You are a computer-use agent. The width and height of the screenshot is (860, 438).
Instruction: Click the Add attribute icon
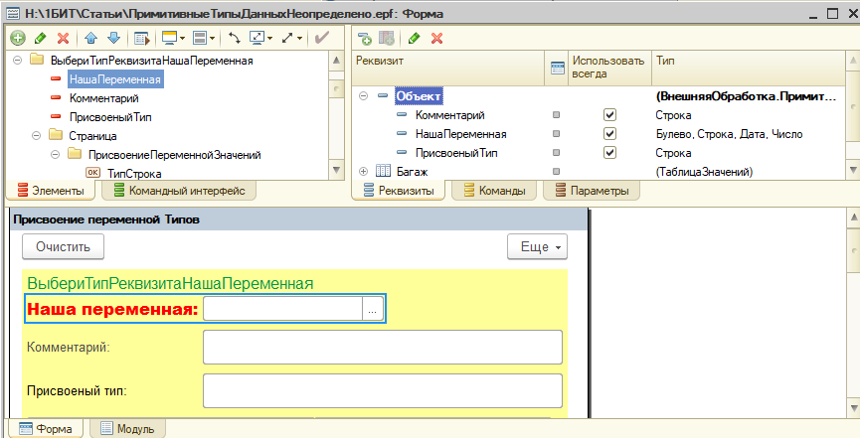(x=365, y=38)
